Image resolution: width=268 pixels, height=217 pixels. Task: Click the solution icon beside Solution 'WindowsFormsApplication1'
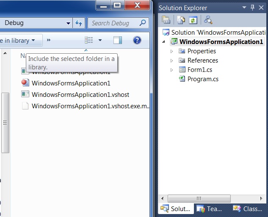166,32
